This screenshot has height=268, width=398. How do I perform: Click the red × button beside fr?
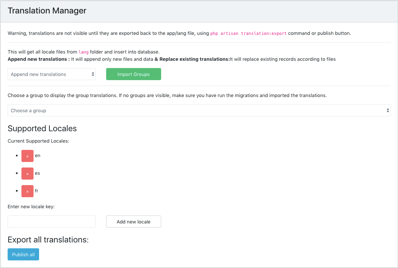(27, 191)
